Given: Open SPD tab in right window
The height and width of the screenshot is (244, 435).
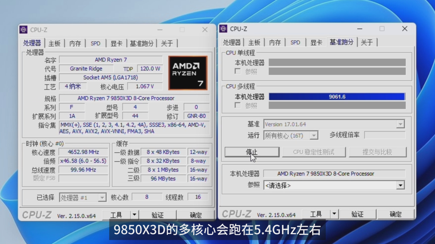Looking at the screenshot, I should [295, 42].
